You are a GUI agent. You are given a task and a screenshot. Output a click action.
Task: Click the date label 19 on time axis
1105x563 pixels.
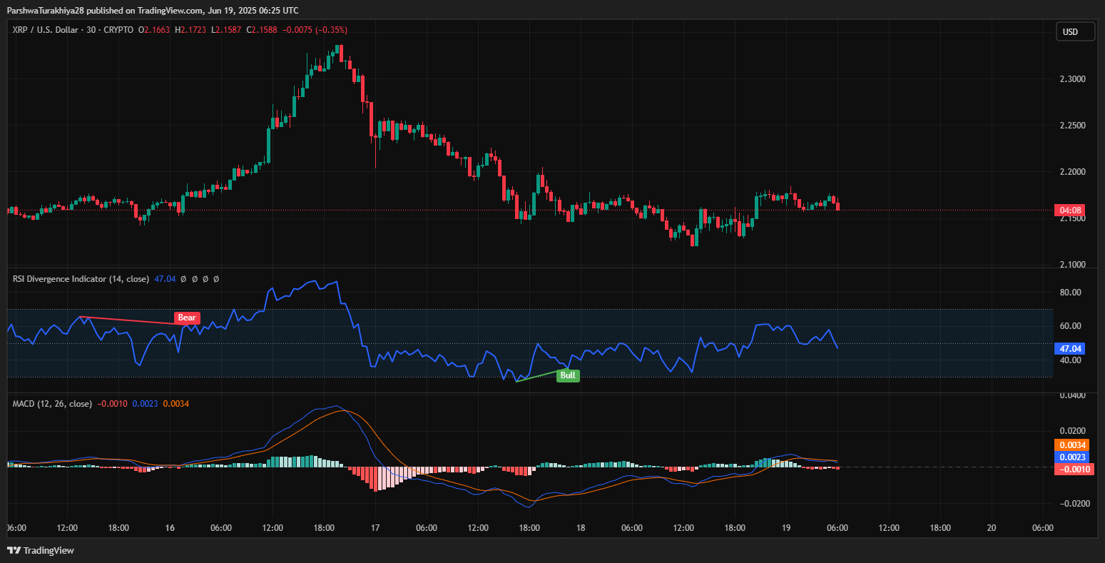click(x=786, y=528)
